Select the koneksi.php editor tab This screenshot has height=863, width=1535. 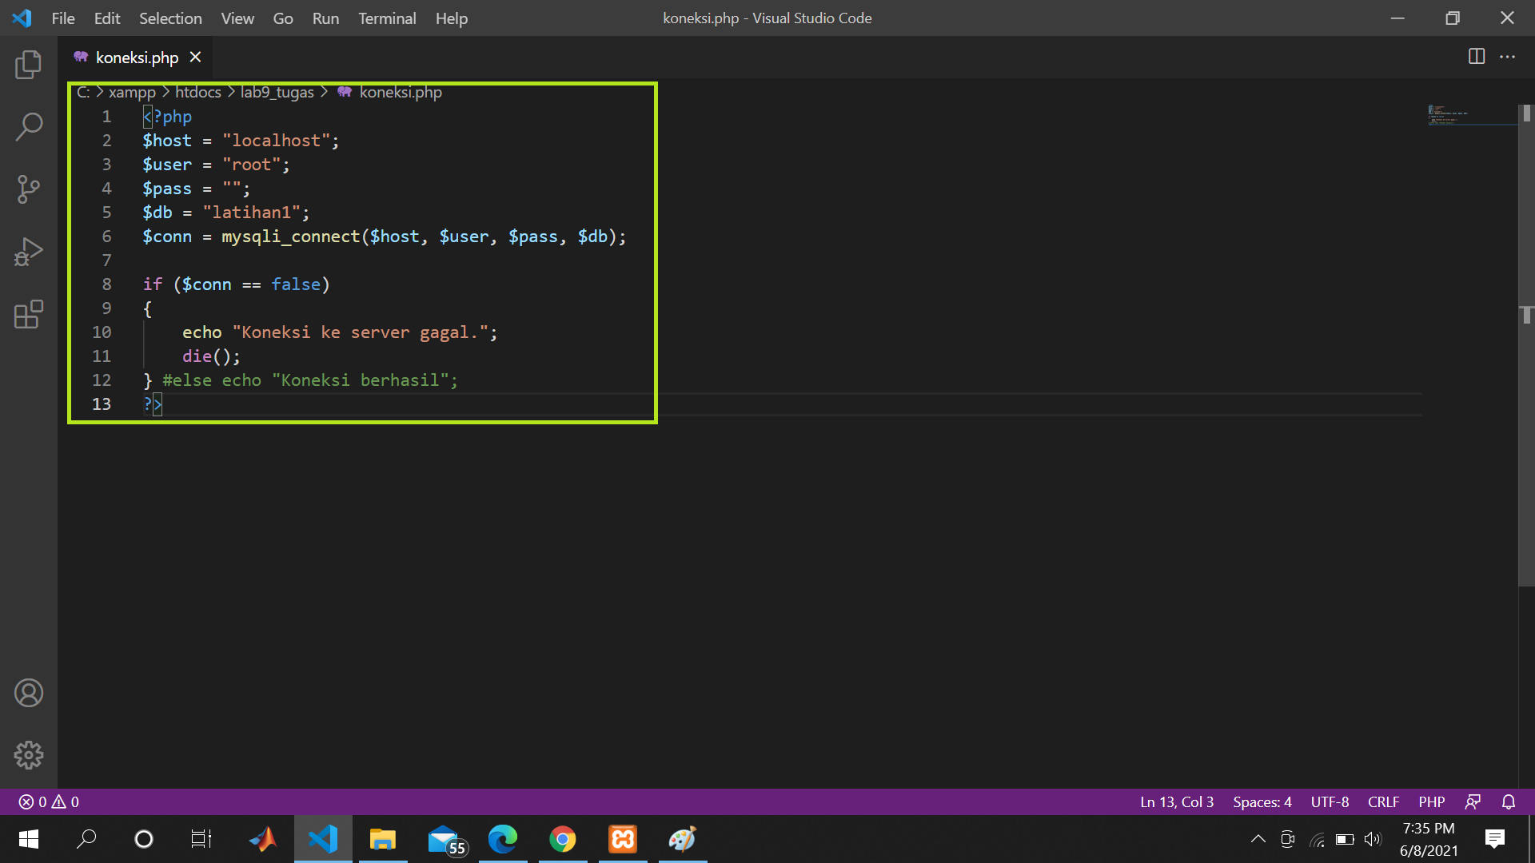coord(138,58)
